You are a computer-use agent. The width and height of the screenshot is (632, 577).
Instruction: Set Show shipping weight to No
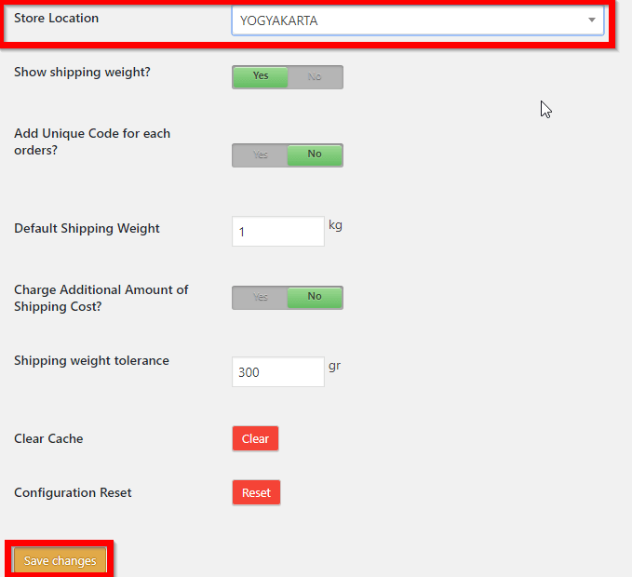[315, 76]
